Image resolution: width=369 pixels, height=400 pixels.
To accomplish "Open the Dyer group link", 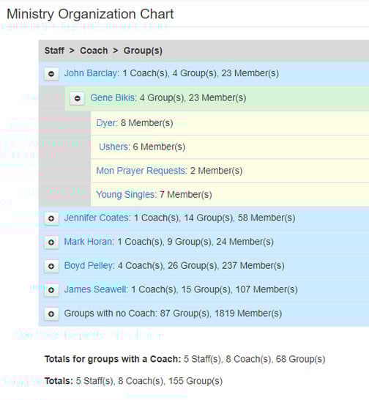I will pos(107,123).
